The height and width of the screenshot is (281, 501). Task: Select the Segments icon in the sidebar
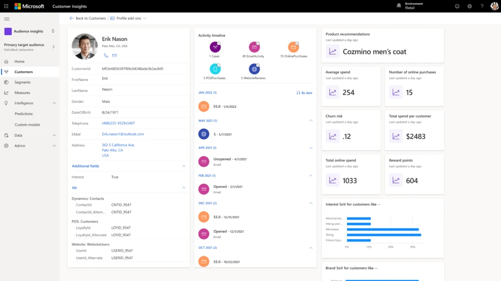pos(7,82)
